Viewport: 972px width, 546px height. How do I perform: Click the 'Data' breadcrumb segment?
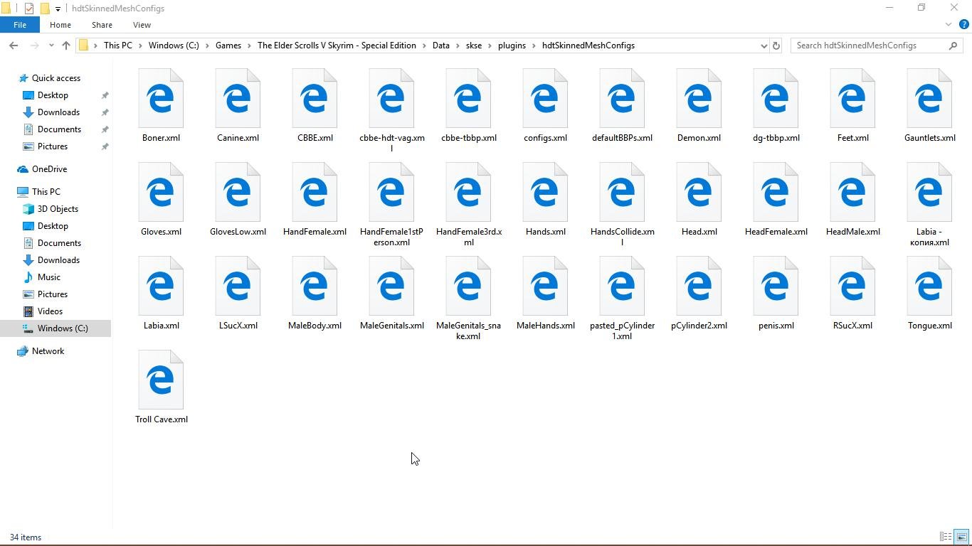[441, 45]
